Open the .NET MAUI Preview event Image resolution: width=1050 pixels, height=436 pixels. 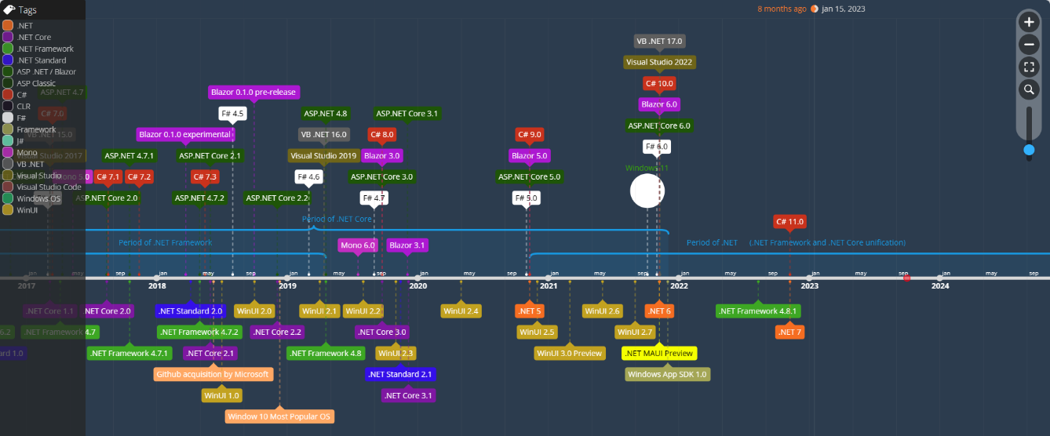point(658,354)
